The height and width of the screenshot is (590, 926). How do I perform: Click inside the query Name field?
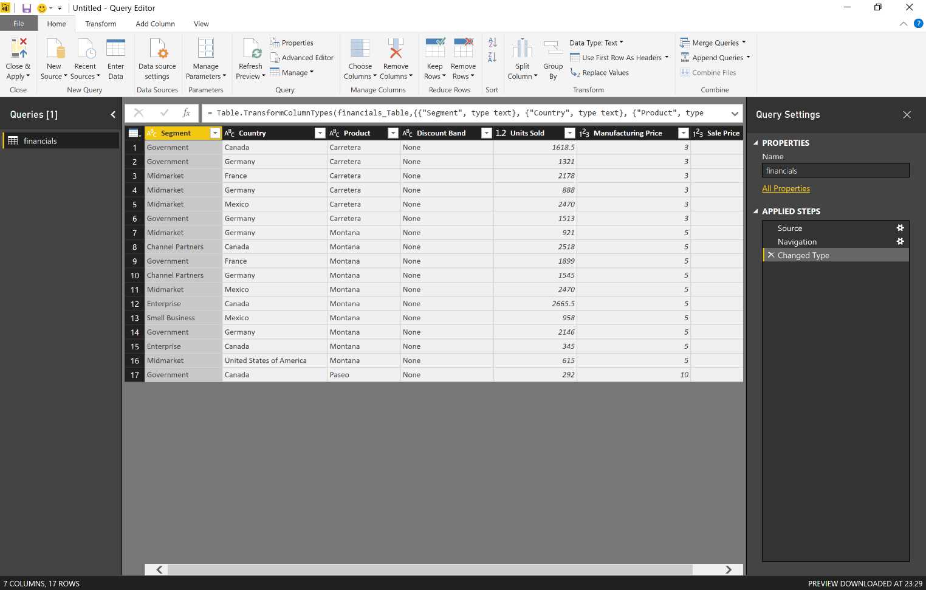click(x=835, y=170)
